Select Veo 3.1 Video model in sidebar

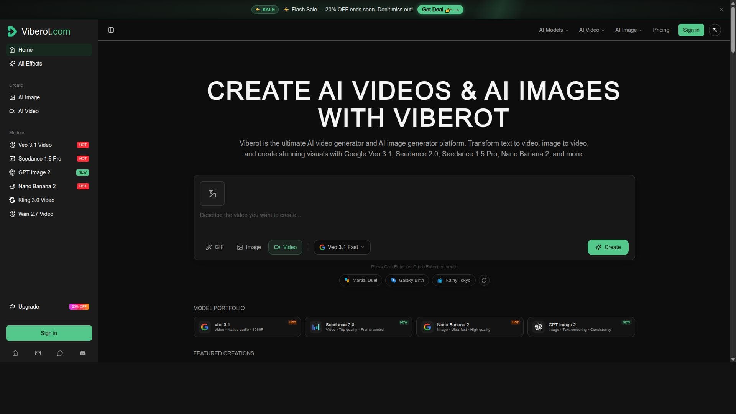tap(49, 145)
